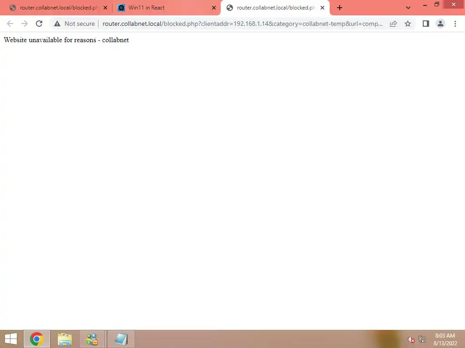Click the network tray icon

(x=422, y=339)
